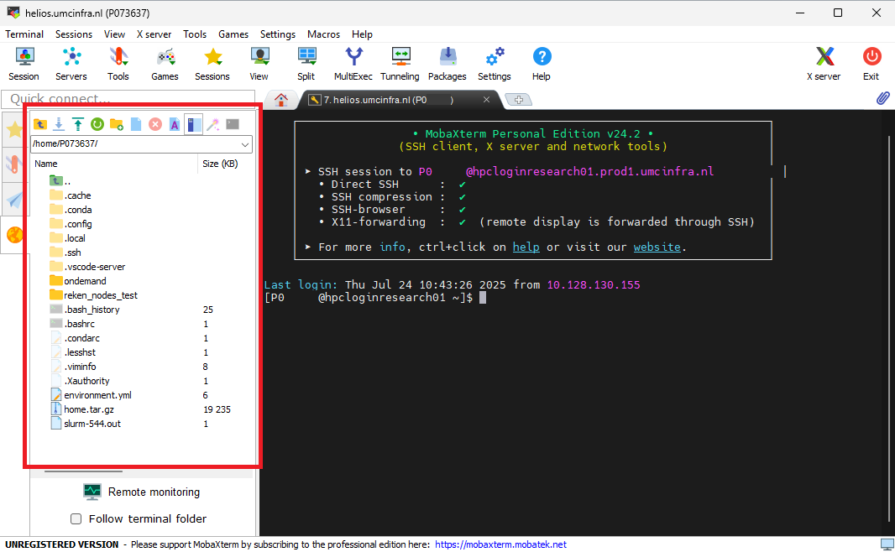Viewport: 895px width, 552px height.
Task: Create a new remote file
Action: click(x=136, y=124)
